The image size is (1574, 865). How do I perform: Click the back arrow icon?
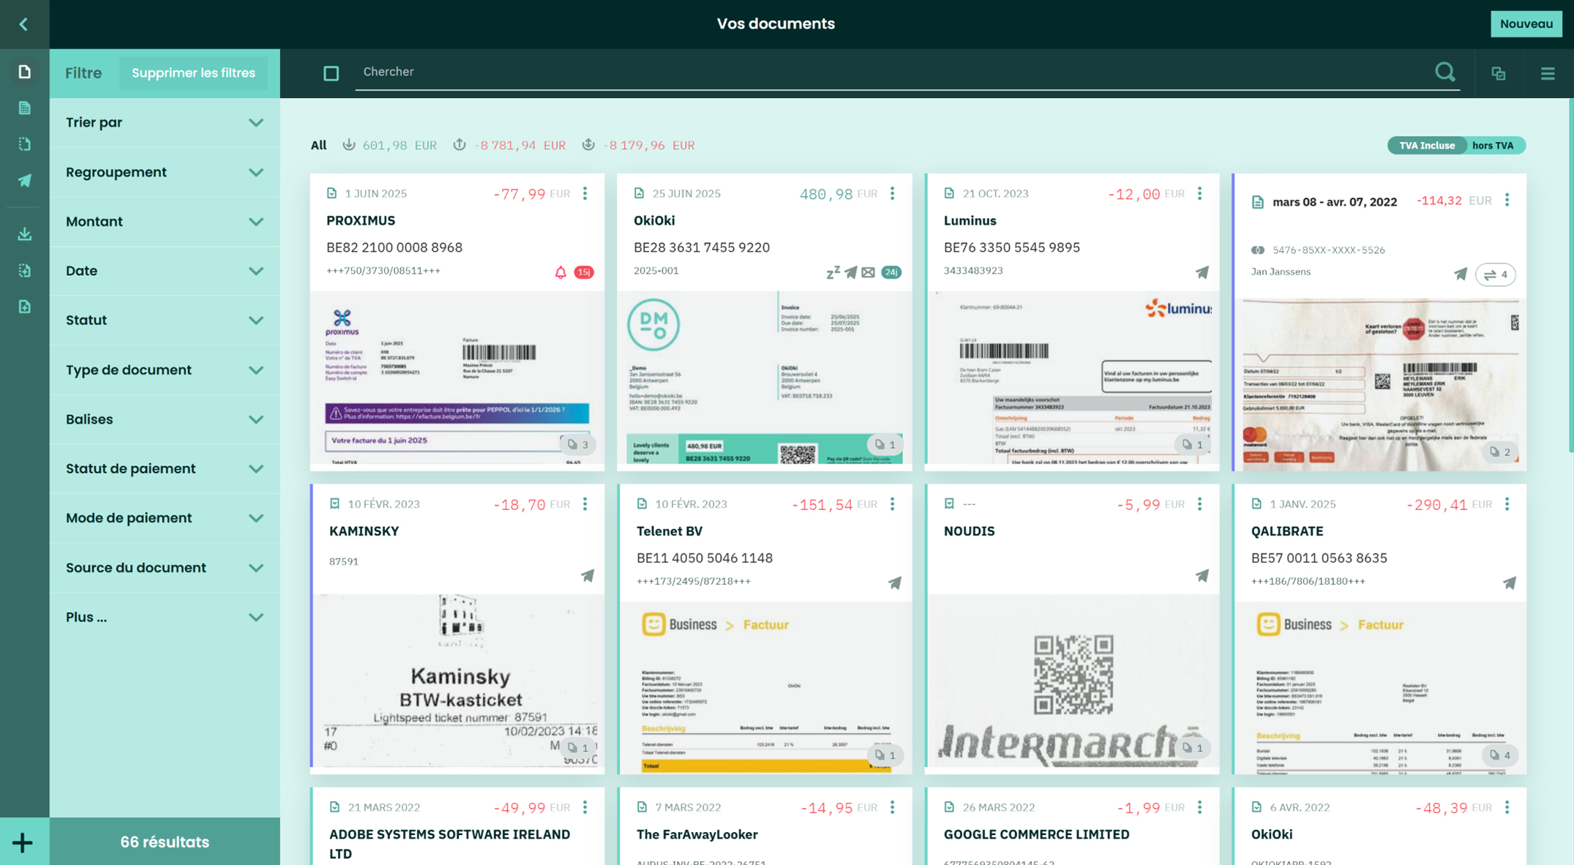[x=23, y=24]
